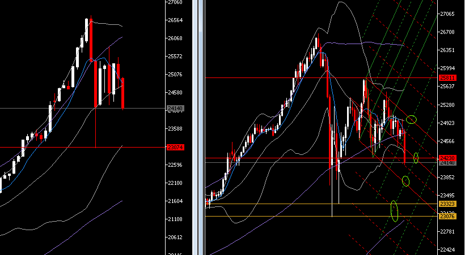Click the 21108 axis value
Screen dimensions: 465x255
point(175,219)
